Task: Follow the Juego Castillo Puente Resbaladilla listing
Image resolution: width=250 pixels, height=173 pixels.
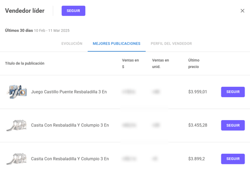Action: click(233, 92)
